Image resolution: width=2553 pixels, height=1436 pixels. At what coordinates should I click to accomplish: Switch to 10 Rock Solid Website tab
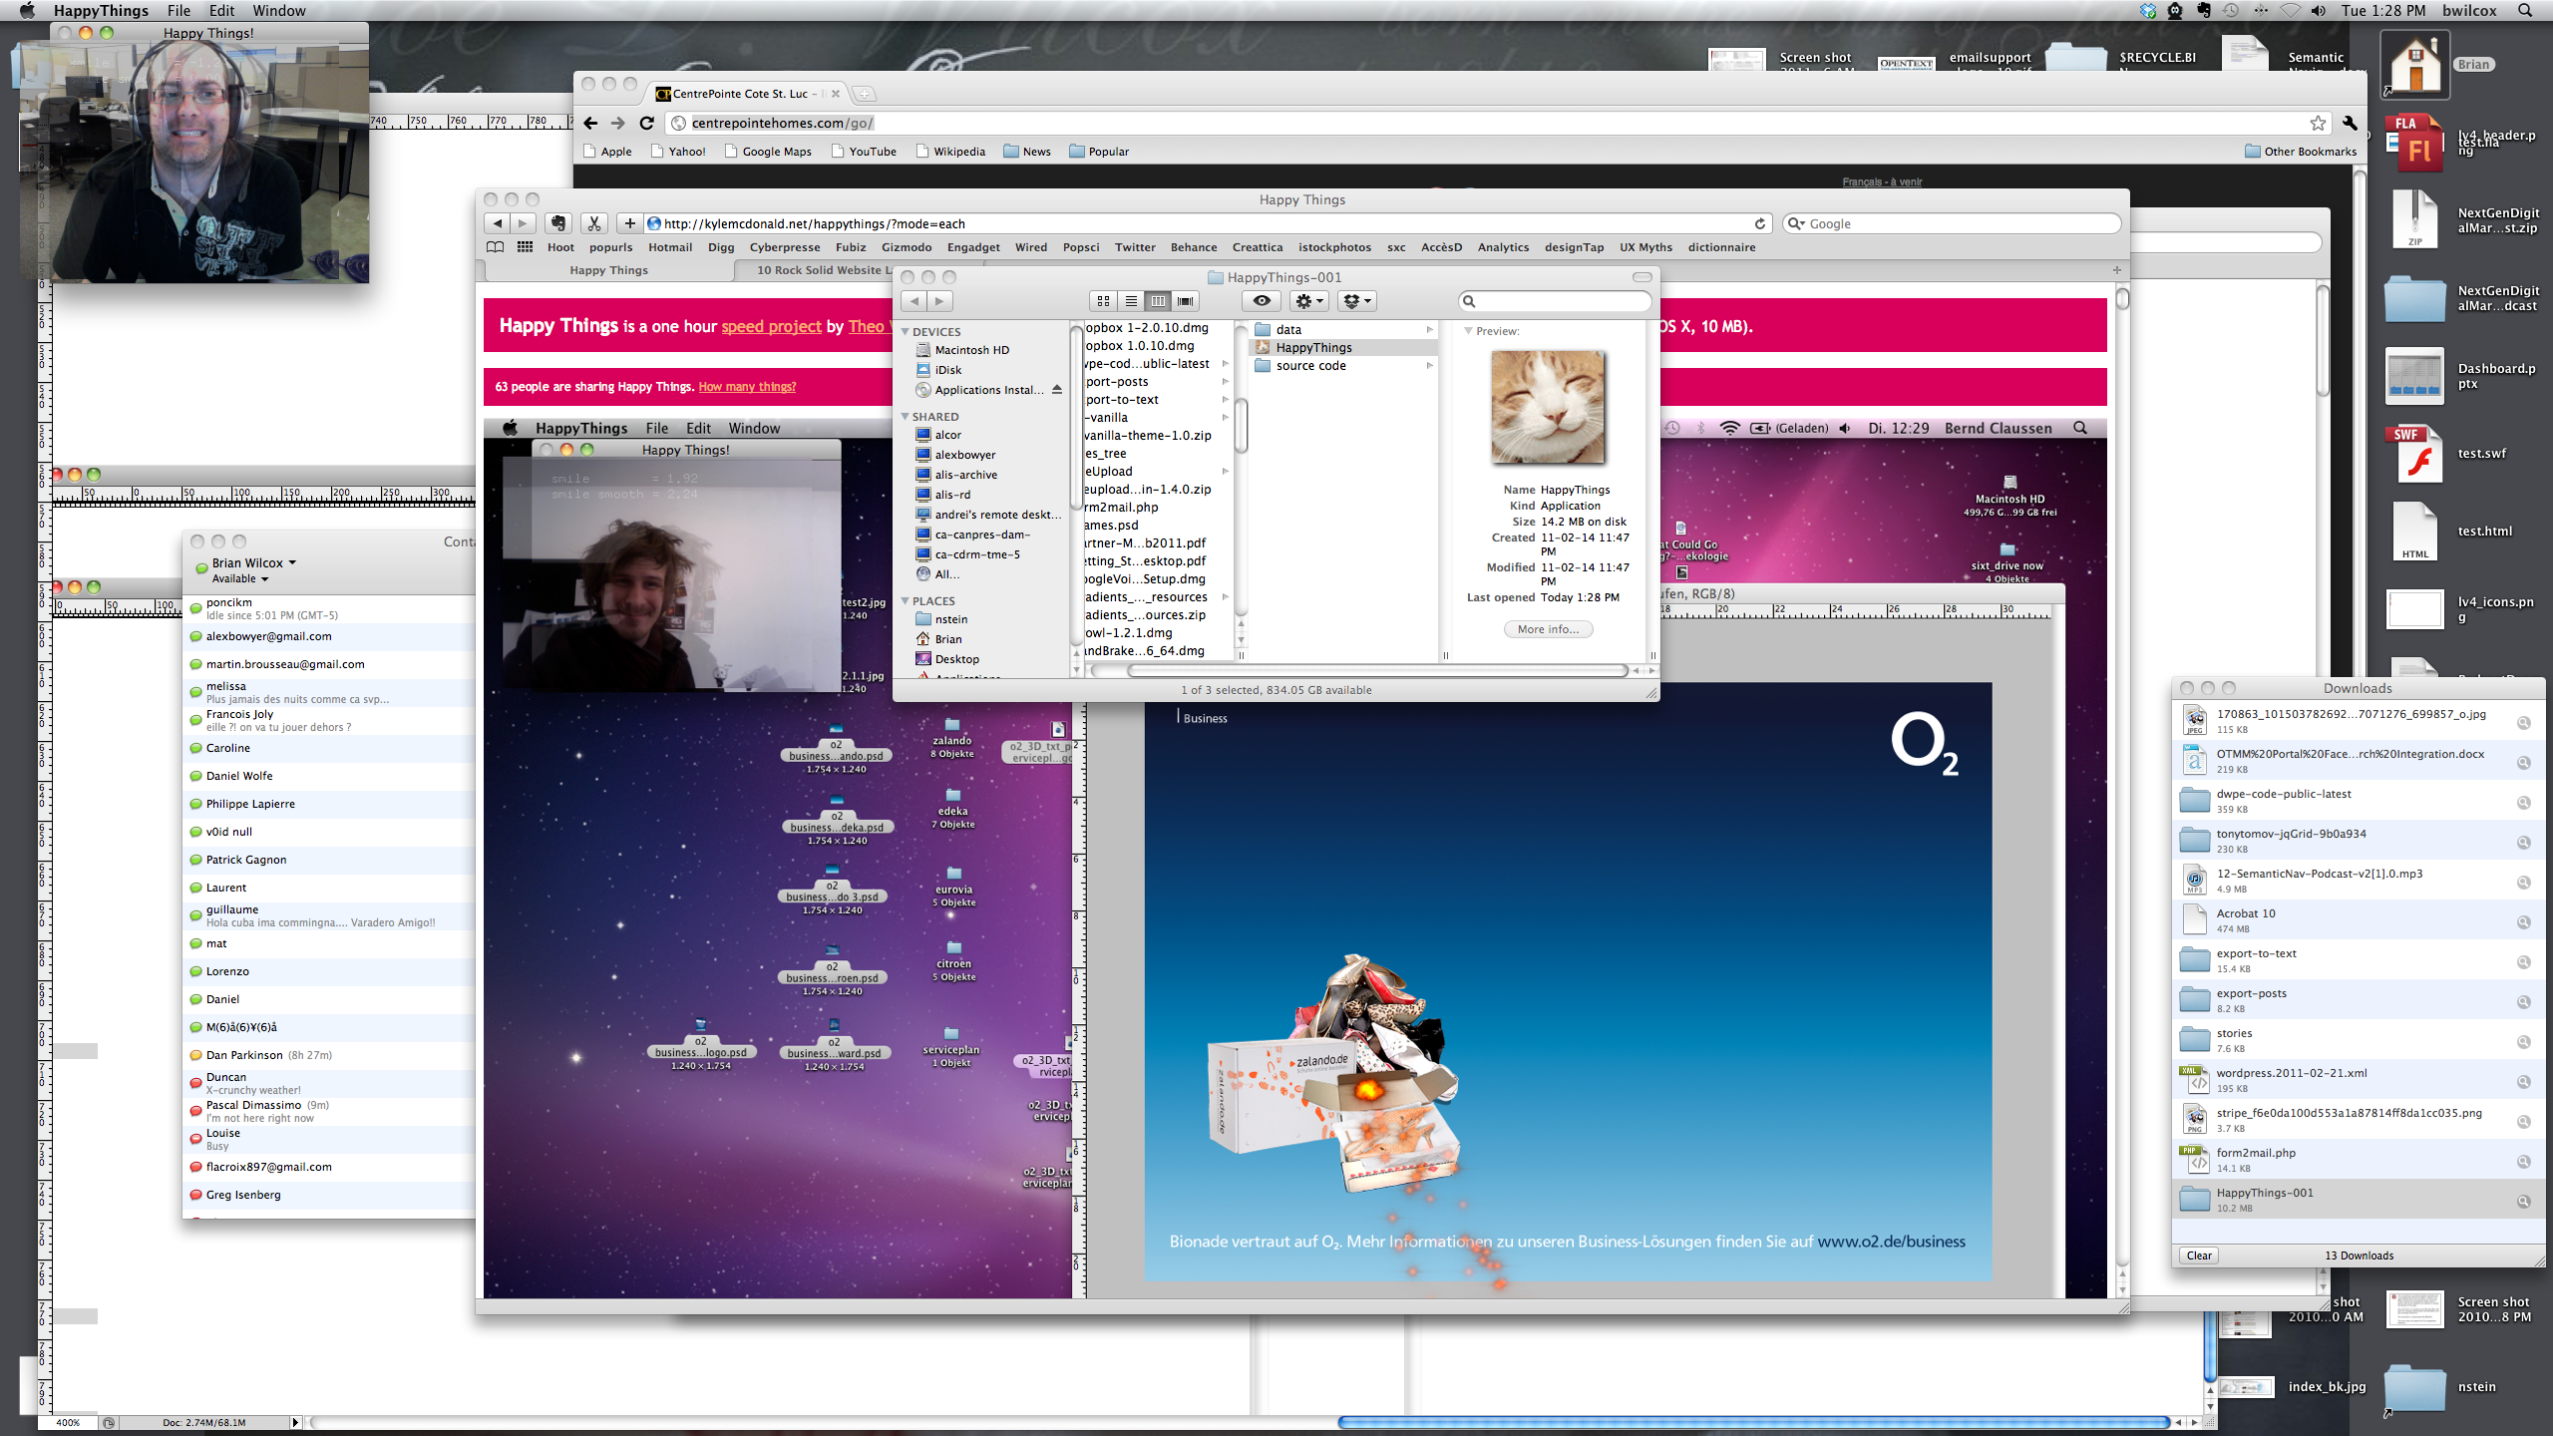822,270
